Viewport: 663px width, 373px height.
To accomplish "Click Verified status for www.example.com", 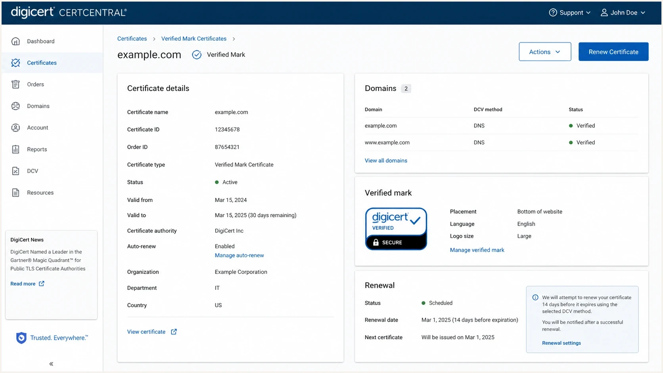I will [x=582, y=142].
